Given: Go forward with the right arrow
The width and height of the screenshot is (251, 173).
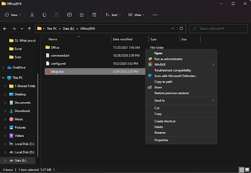Looking at the screenshot, I should [x=14, y=29].
